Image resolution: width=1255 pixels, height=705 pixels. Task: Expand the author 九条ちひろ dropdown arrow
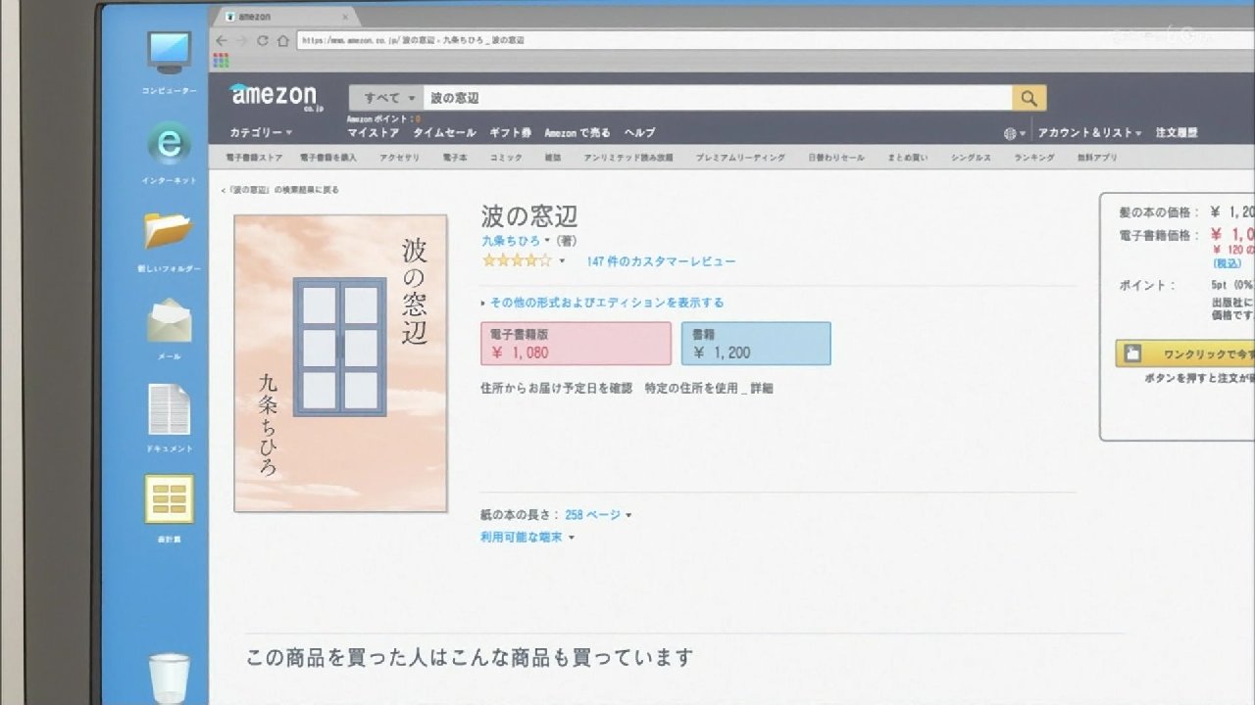pos(547,241)
